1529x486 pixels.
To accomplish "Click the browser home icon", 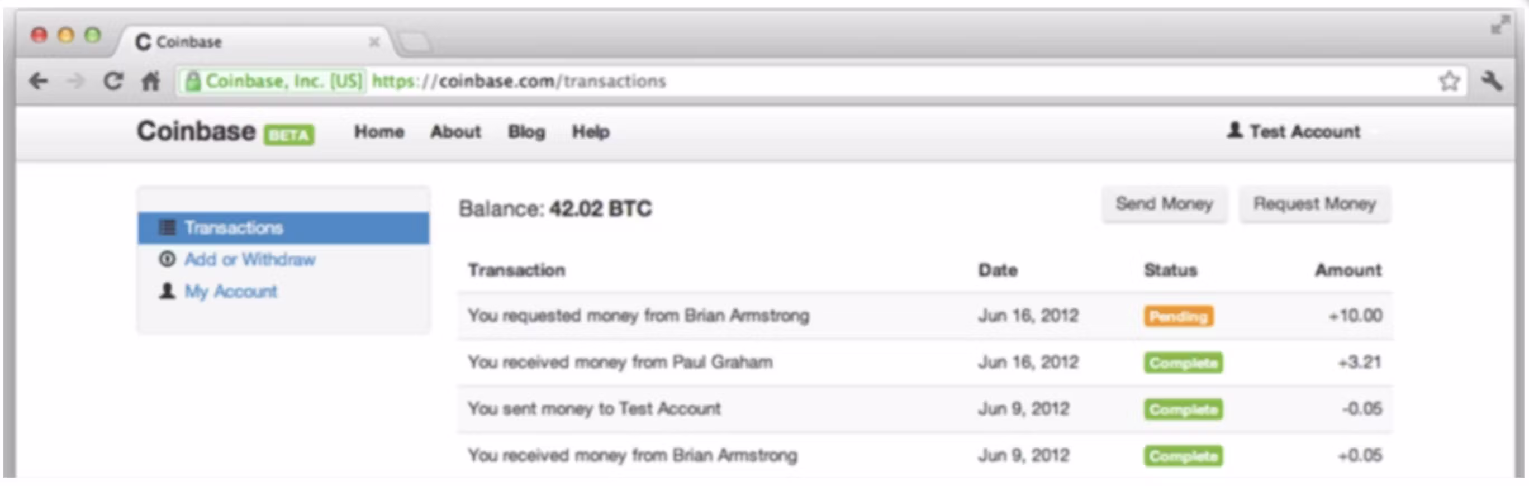I will tap(150, 82).
